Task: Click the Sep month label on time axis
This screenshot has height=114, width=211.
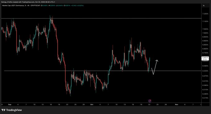Action: (x=10, y=104)
